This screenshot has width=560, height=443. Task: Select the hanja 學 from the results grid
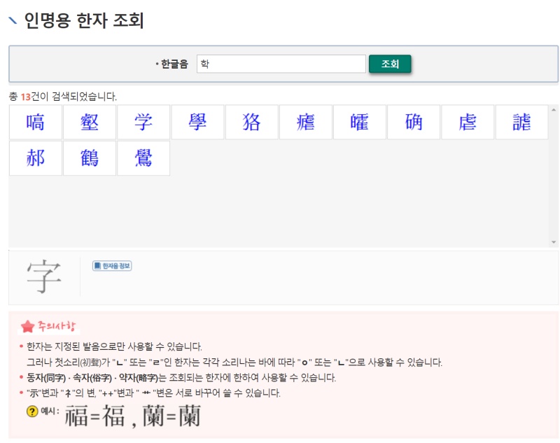[197, 121]
